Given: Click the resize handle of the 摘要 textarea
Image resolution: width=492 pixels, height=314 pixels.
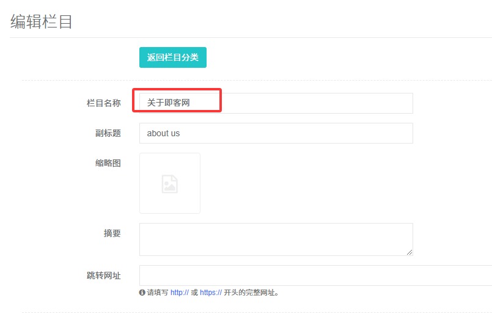Looking at the screenshot, I should pyautogui.click(x=409, y=252).
